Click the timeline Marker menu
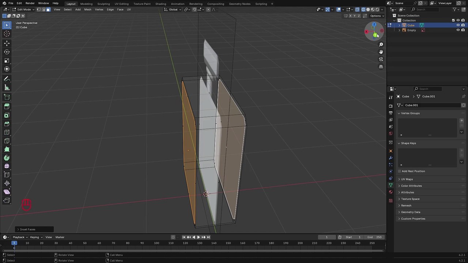Screen dimensions: 468x263 tap(60, 237)
